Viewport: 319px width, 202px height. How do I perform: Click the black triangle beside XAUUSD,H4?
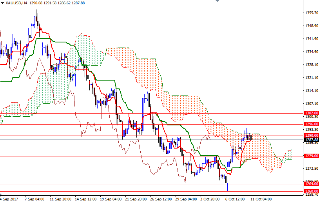3,3
